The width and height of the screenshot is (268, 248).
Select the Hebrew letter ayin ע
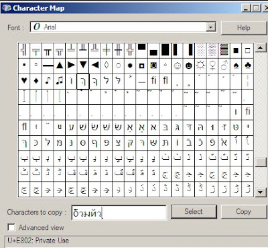point(71,127)
